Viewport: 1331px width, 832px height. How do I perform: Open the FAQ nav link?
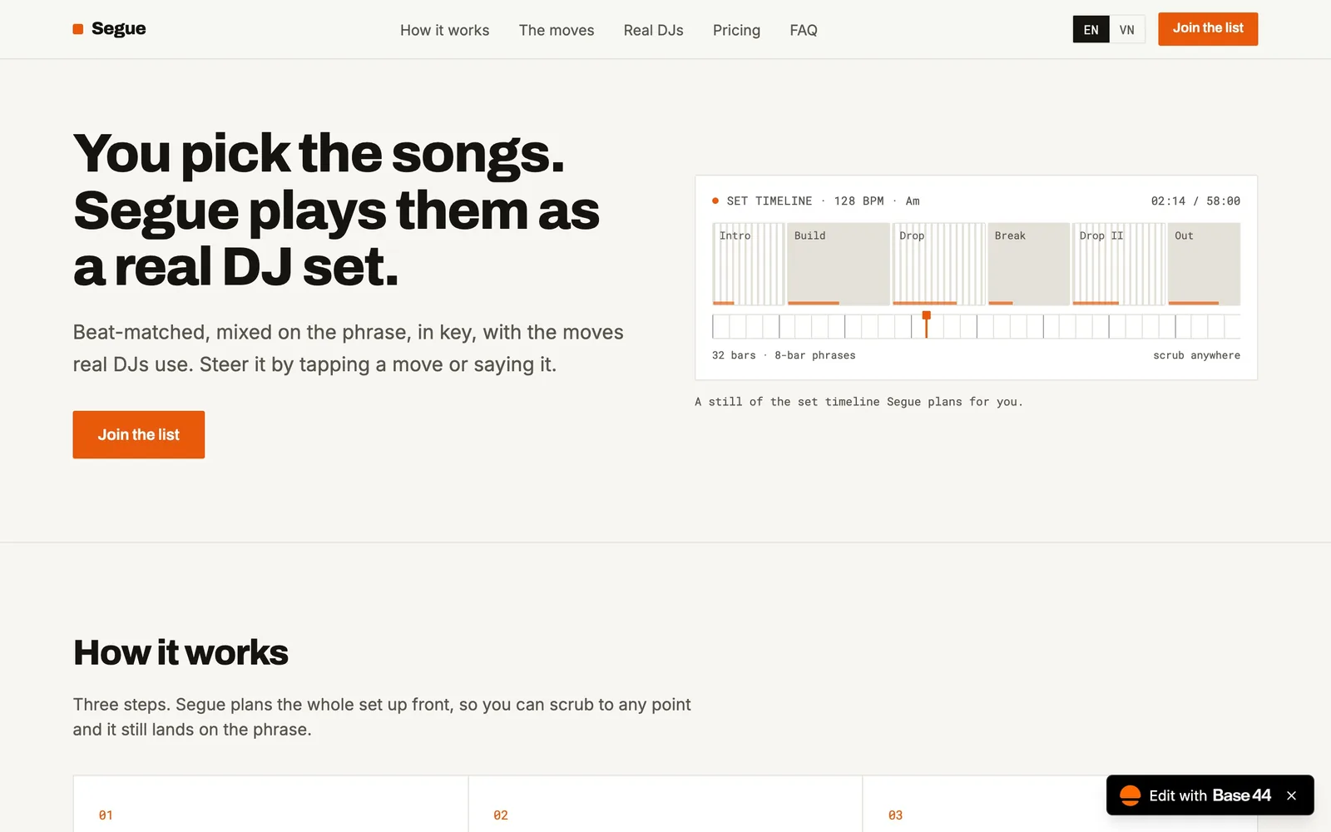point(804,30)
